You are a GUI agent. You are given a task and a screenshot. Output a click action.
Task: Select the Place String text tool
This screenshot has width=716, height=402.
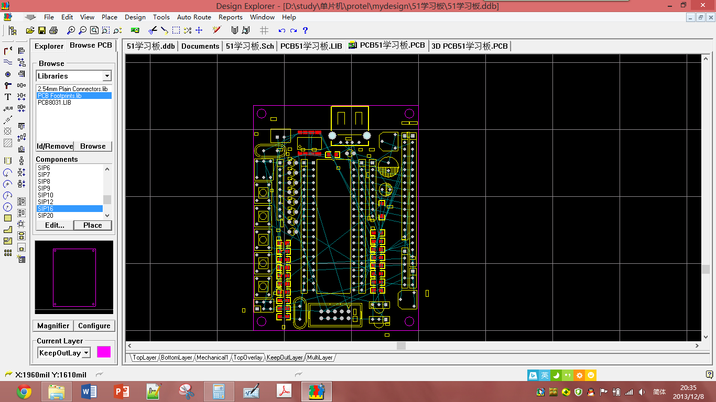(8, 97)
